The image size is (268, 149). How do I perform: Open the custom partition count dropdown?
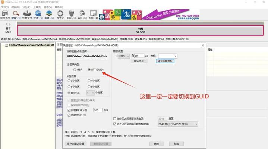coord(91,93)
